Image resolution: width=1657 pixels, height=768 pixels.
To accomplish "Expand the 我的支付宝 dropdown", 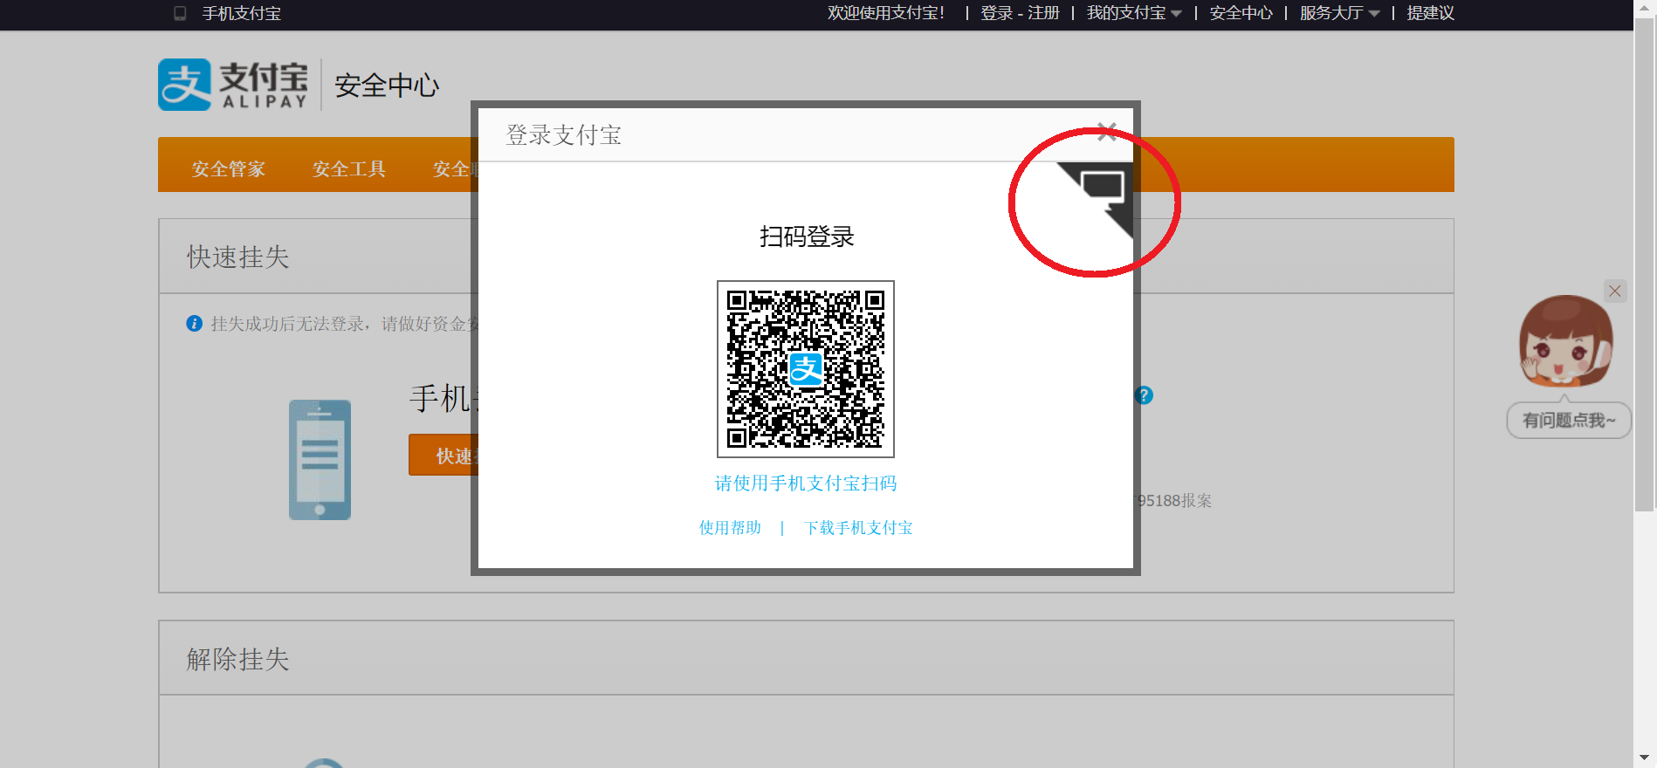I will (1134, 13).
